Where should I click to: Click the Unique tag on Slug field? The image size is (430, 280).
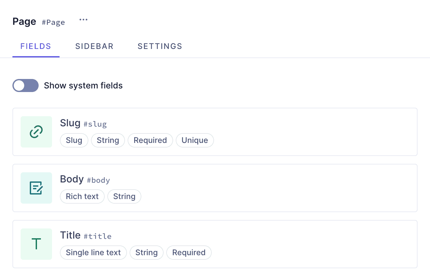(x=195, y=140)
